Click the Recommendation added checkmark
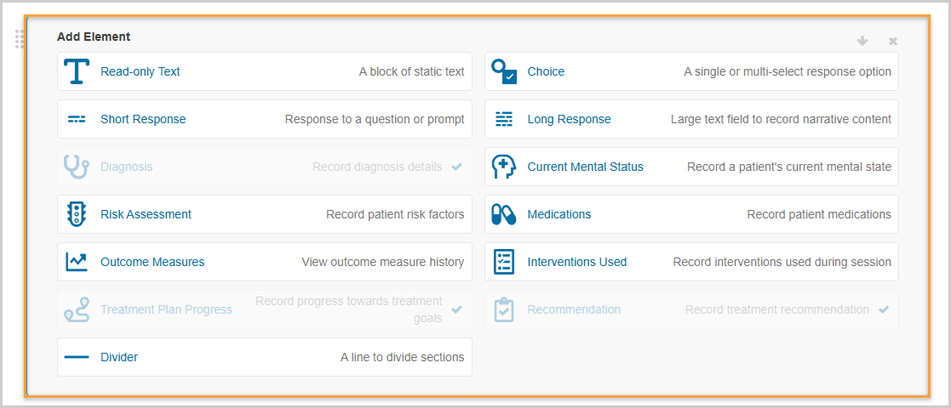 click(x=885, y=309)
